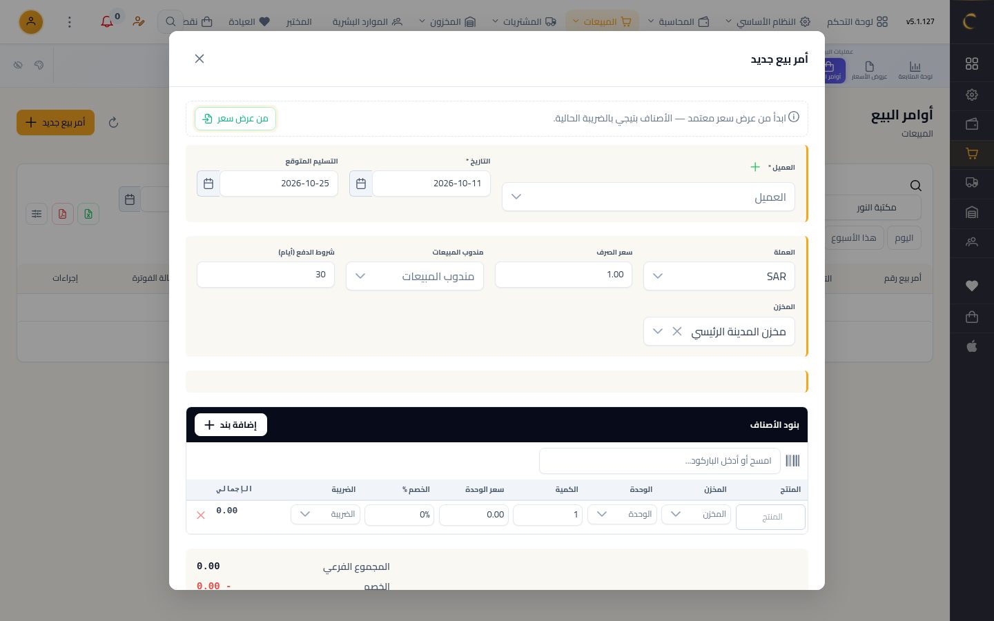Select the This Week filter chip
Viewport: 994px width, 621px height.
coord(853,237)
